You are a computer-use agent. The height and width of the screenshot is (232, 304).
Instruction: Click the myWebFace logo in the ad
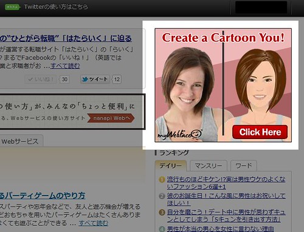(180, 135)
